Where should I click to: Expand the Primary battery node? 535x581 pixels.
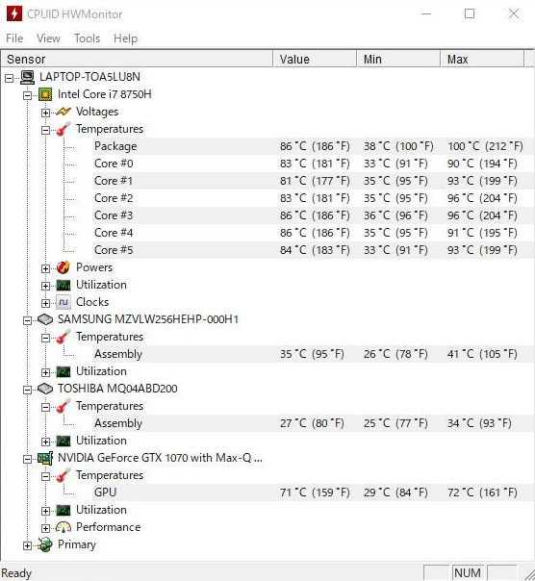tap(28, 545)
